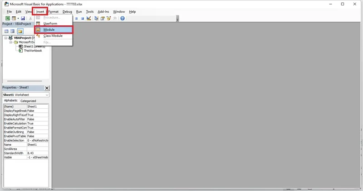Switch to the Categorized tab
363x191 pixels.
28,101
